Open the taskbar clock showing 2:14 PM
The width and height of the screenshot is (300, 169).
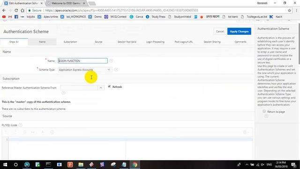click(281, 165)
